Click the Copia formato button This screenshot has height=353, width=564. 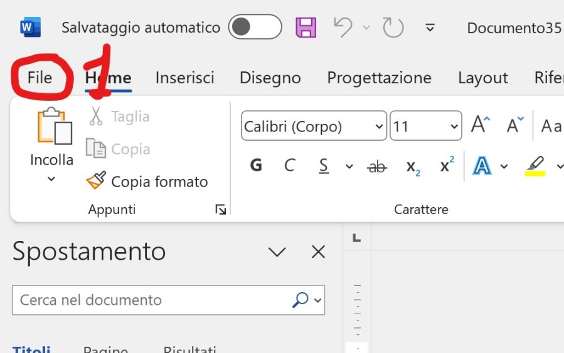(147, 182)
